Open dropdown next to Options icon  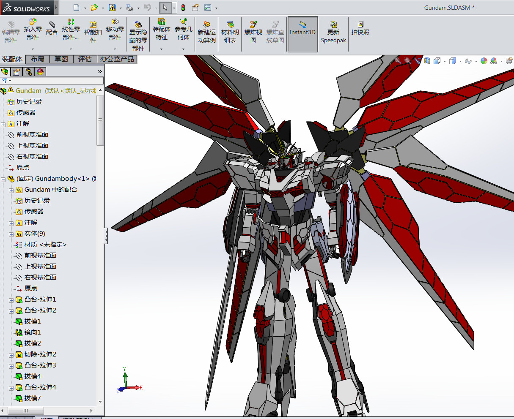pyautogui.click(x=216, y=8)
